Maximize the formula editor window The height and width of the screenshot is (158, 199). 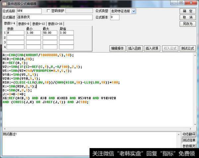(x=181, y=3)
